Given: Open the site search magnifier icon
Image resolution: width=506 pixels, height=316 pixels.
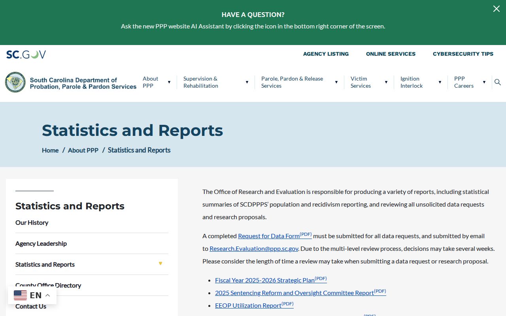Looking at the screenshot, I should tap(498, 82).
